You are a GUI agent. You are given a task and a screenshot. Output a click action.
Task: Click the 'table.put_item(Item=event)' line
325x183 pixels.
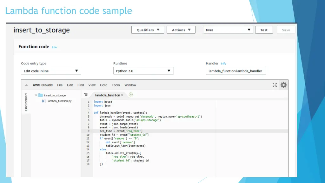tap(126, 146)
